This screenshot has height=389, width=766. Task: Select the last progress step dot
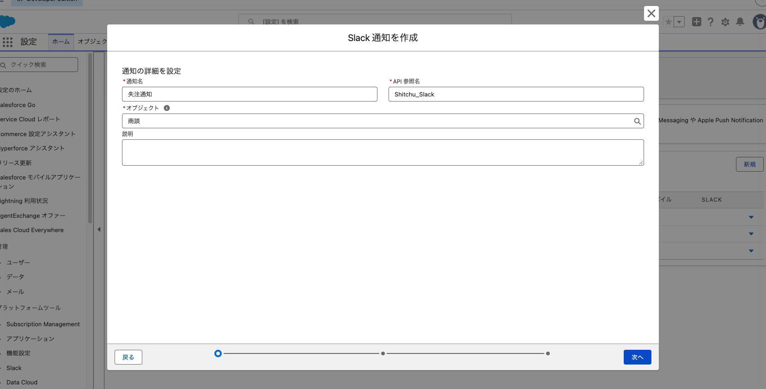click(x=548, y=353)
